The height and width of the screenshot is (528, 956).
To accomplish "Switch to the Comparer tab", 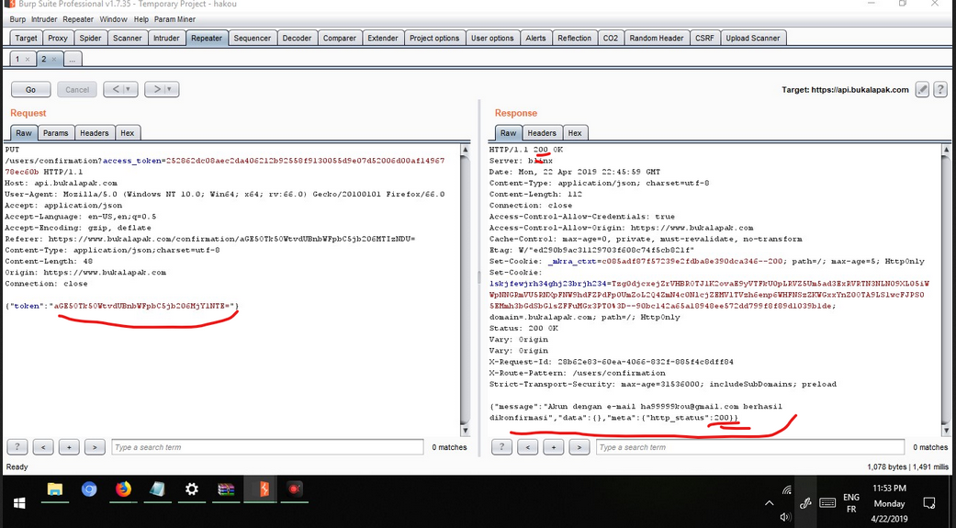I will point(340,38).
